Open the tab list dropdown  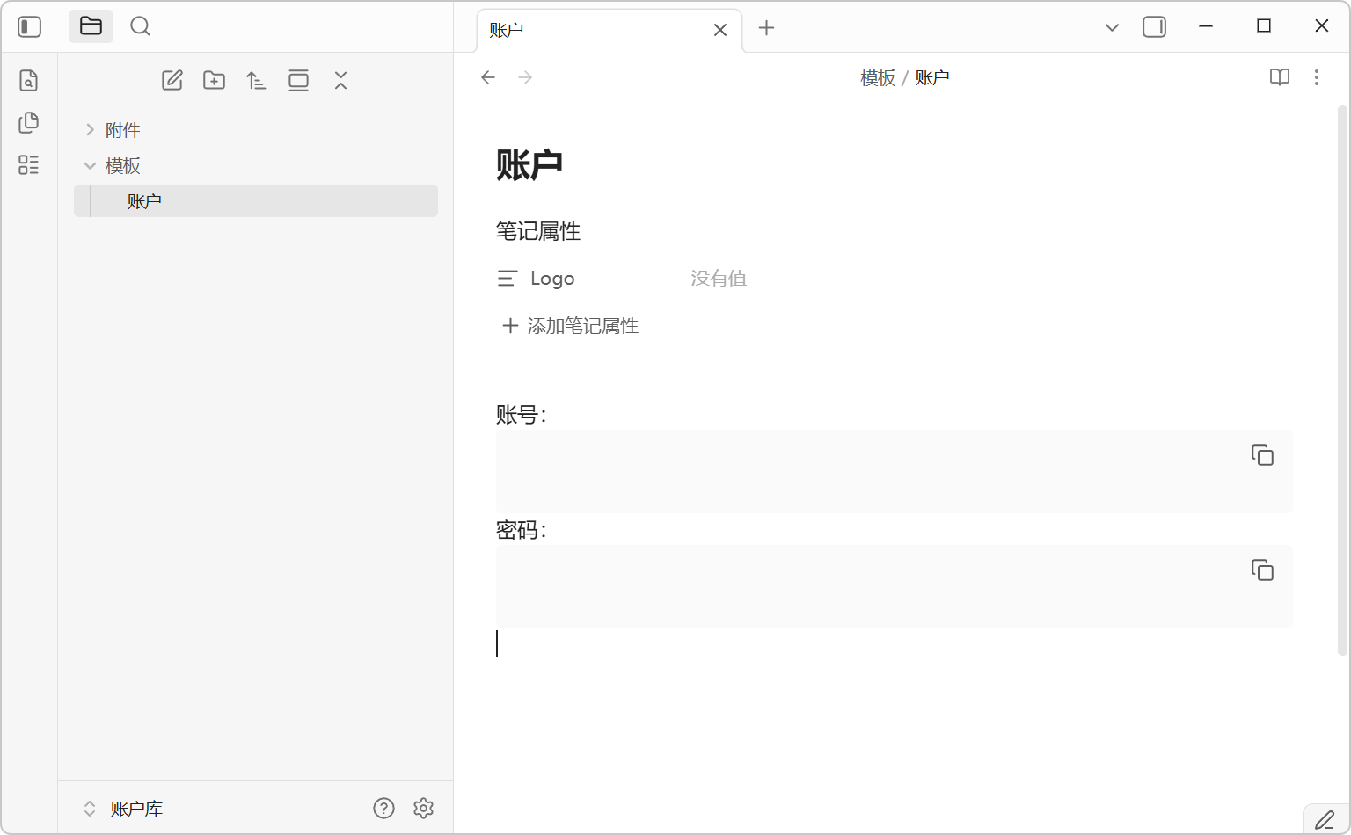1112,28
